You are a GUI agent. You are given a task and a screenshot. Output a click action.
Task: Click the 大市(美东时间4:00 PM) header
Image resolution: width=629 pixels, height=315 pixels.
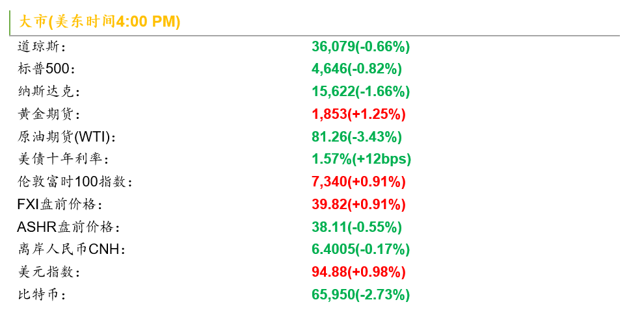pos(100,21)
